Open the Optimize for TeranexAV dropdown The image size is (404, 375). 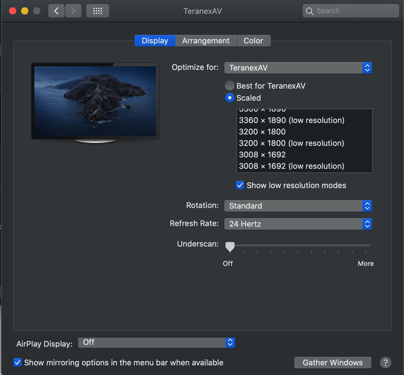(298, 68)
